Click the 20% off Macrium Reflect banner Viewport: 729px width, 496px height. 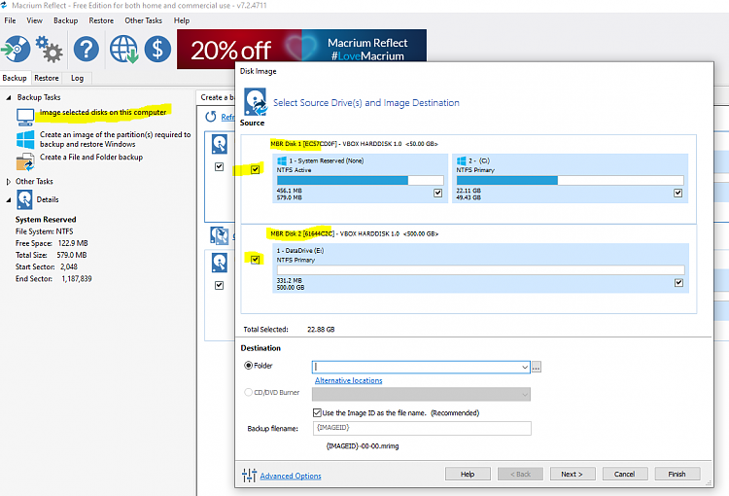[301, 49]
